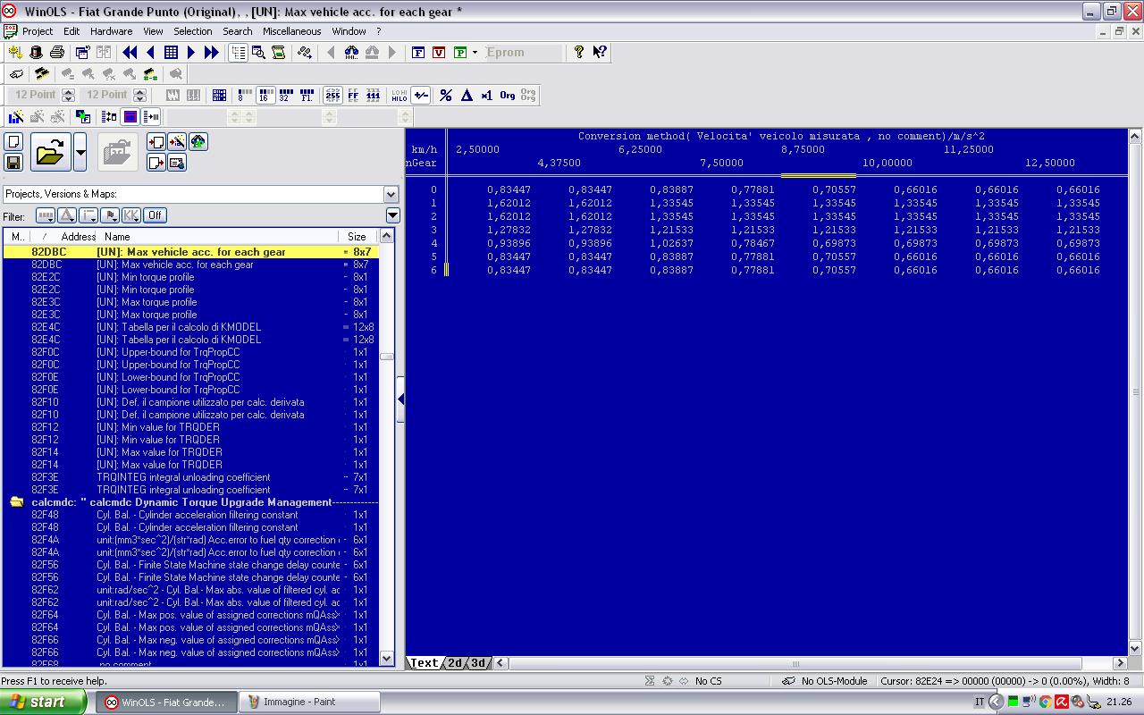The height and width of the screenshot is (715, 1144).
Task: Expand the arrow beside the open folder button
Action: (80, 153)
